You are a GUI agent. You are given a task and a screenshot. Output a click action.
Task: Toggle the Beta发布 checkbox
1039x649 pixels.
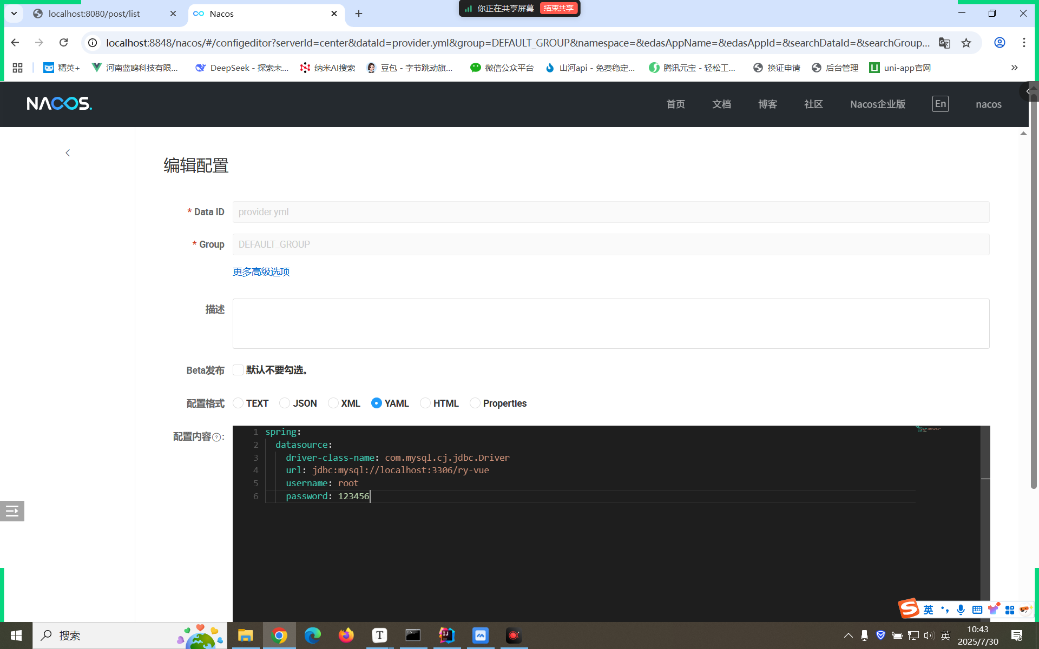[x=238, y=370]
